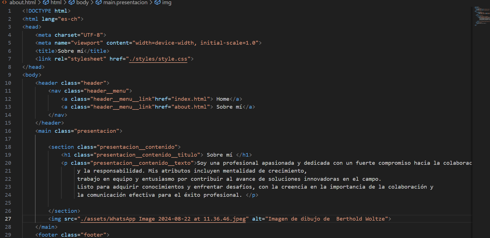Image resolution: width=490 pixels, height=238 pixels.
Task: Click the title text "Sobre mí" on line 6
Action: [71, 51]
